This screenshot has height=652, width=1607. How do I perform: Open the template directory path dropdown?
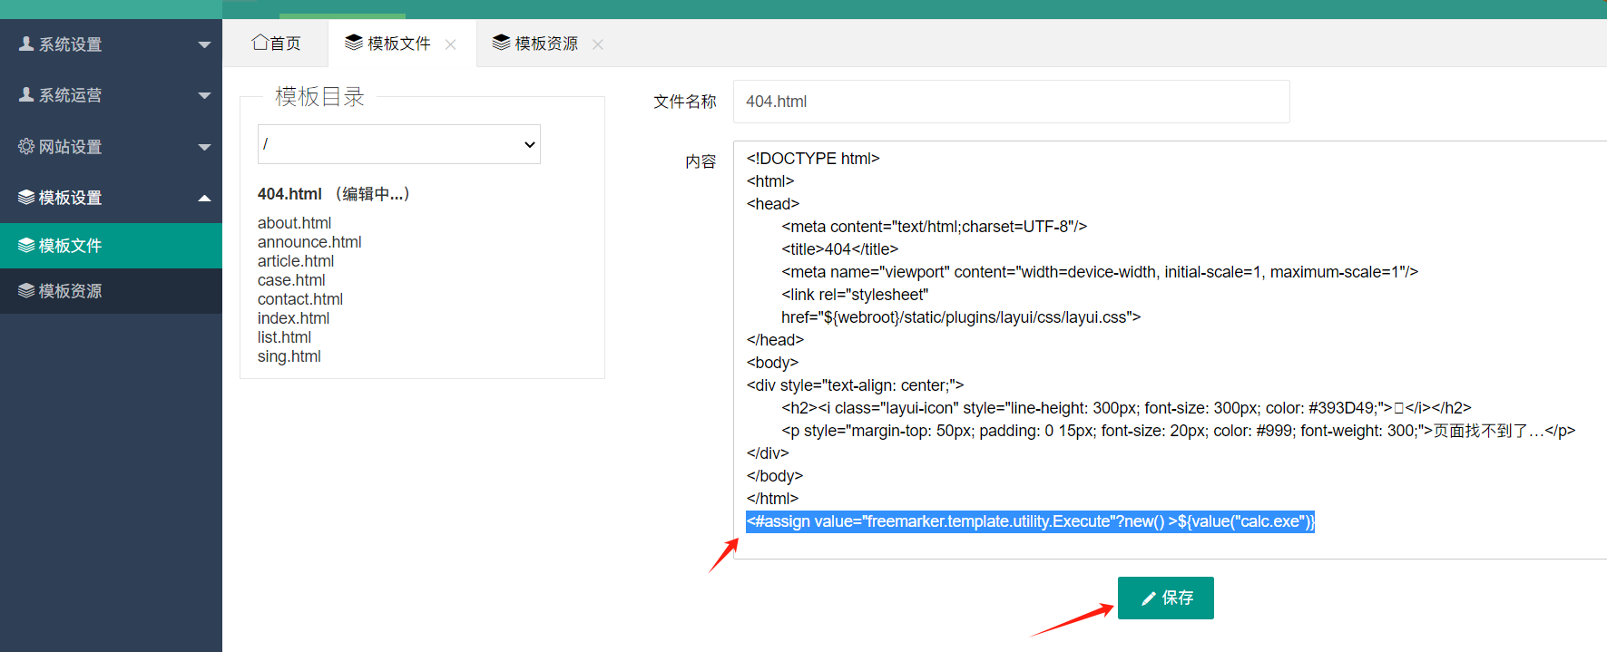coord(399,144)
